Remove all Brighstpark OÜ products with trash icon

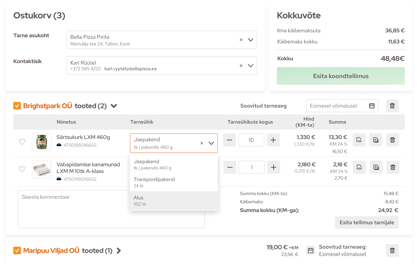(x=392, y=106)
